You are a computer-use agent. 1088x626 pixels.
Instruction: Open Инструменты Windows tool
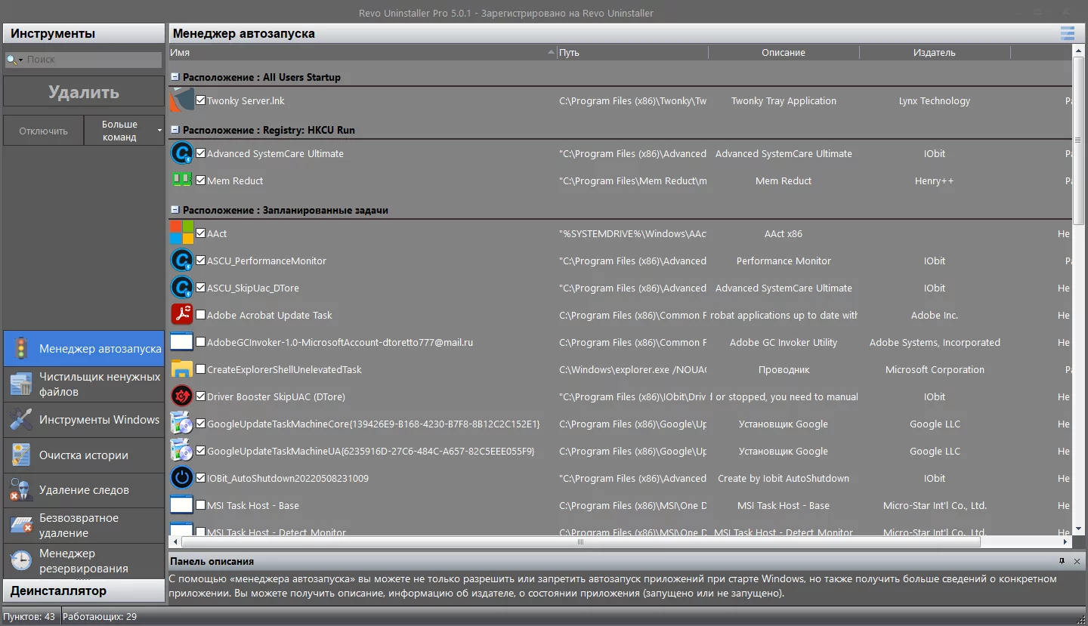coord(84,419)
